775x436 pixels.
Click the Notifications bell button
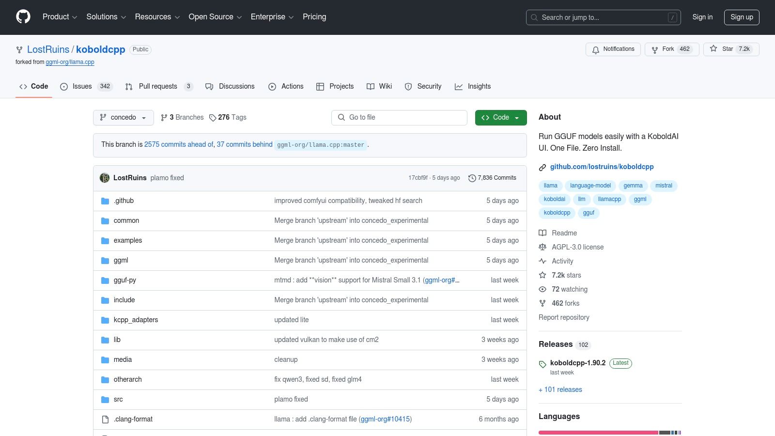point(613,49)
